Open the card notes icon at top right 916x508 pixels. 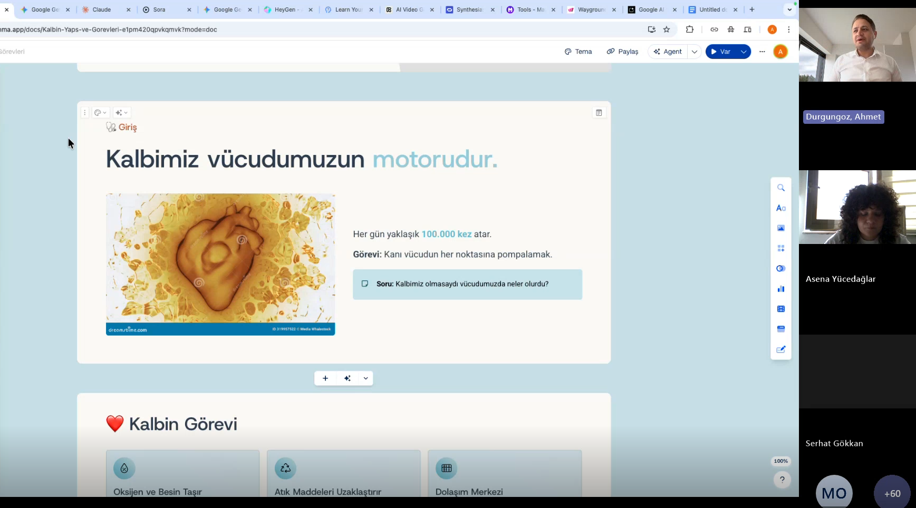coord(599,113)
